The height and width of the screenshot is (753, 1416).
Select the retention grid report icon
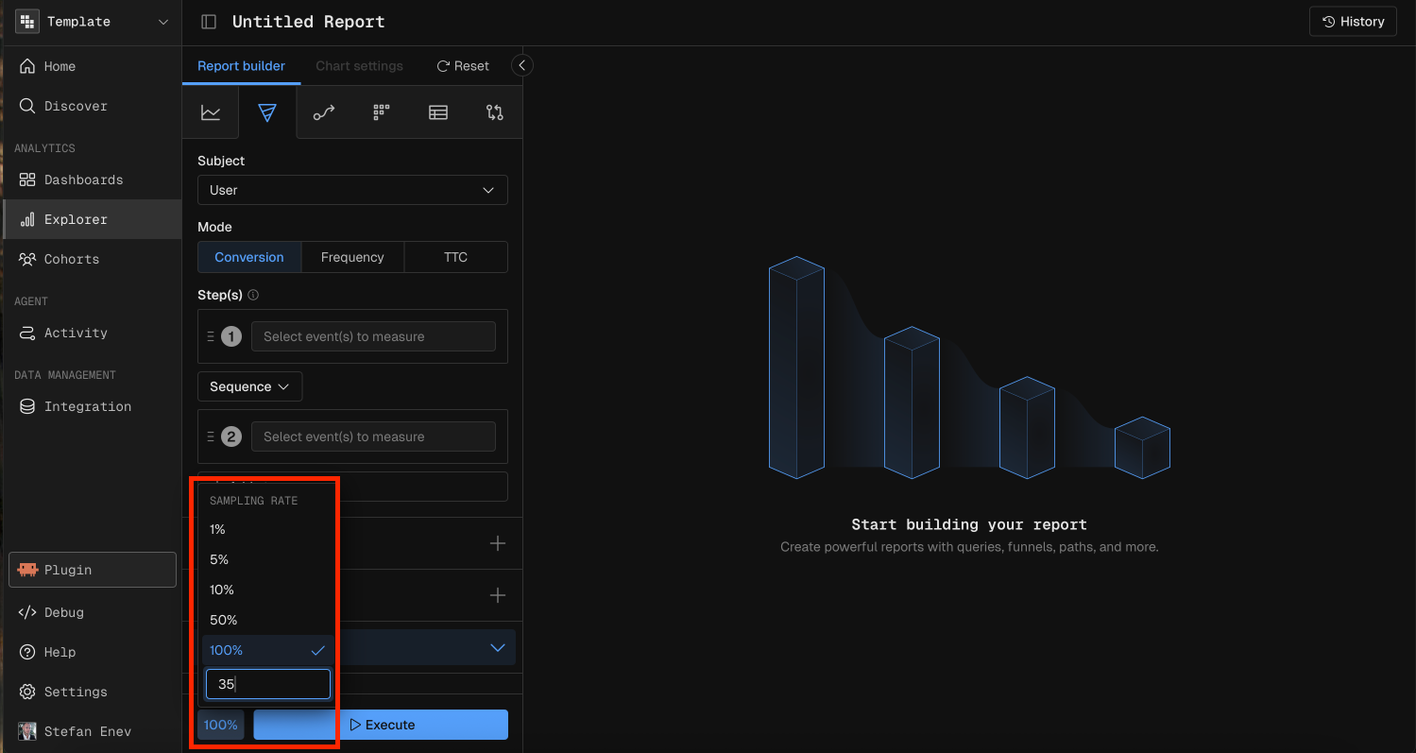(381, 112)
